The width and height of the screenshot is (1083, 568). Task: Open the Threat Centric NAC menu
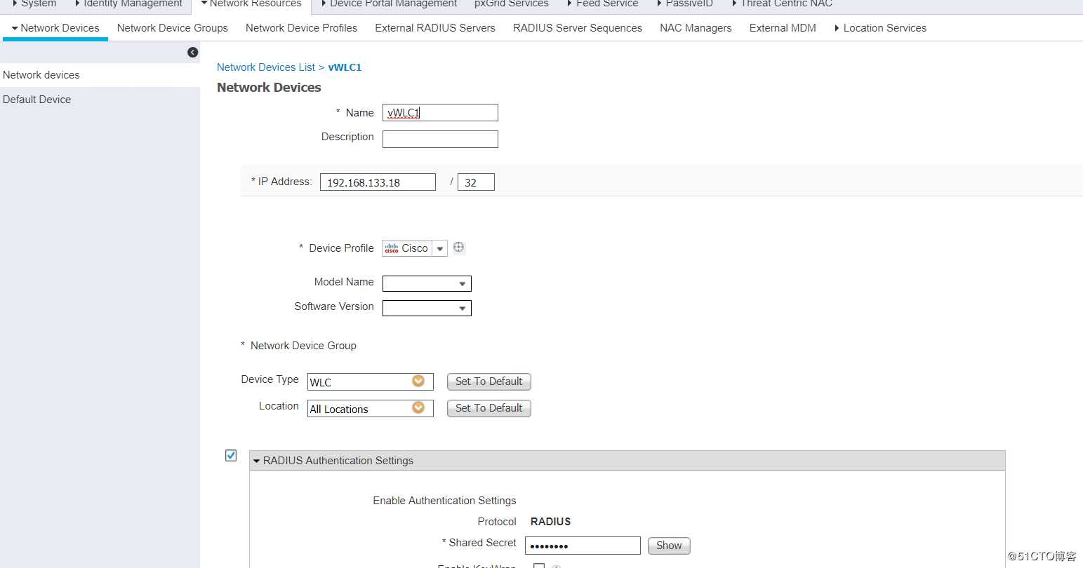pyautogui.click(x=782, y=4)
